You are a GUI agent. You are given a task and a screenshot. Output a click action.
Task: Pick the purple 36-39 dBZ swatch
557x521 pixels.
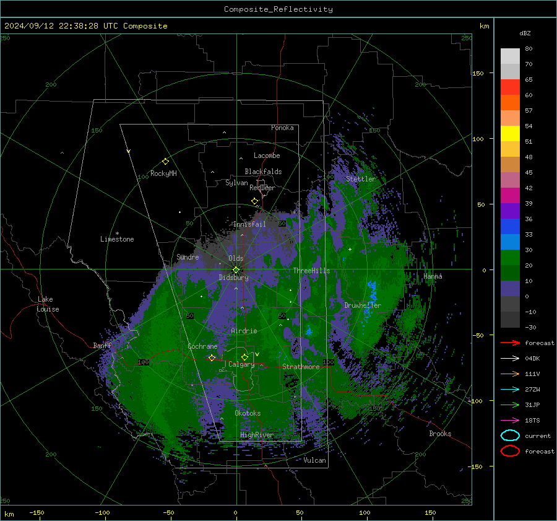[510, 211]
